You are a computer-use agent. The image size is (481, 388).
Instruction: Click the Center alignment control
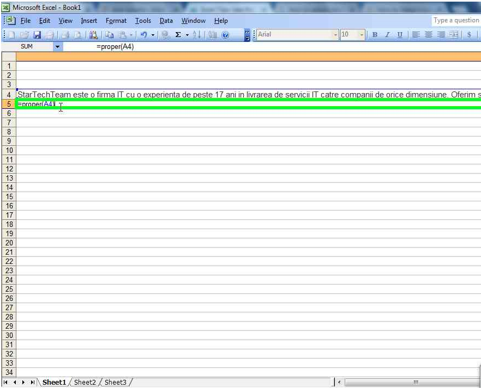click(429, 34)
